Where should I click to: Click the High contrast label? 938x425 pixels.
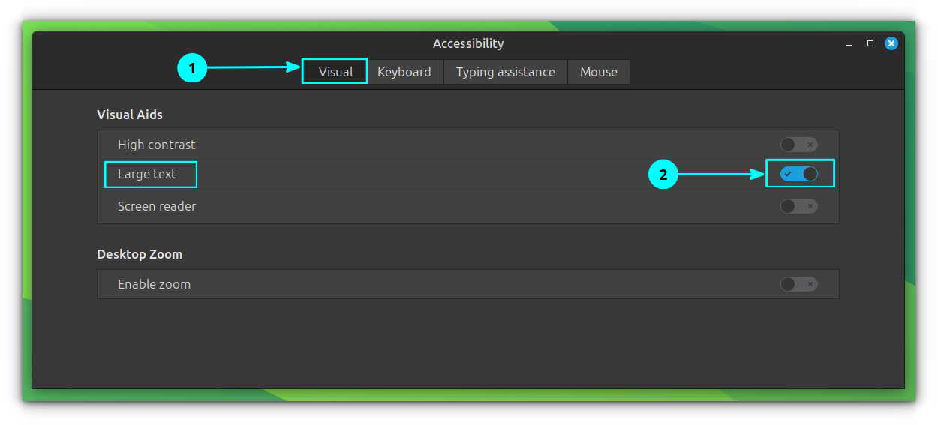[156, 145]
